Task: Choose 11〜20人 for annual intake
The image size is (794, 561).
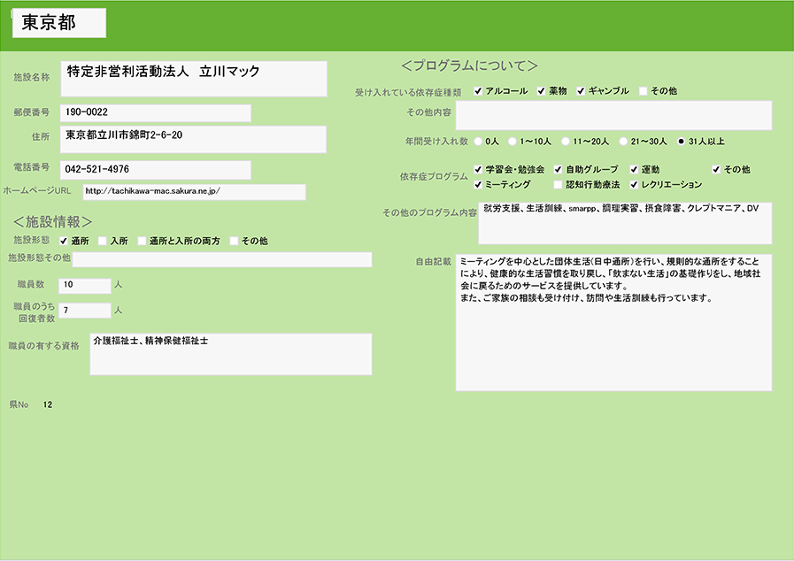Action: point(565,141)
